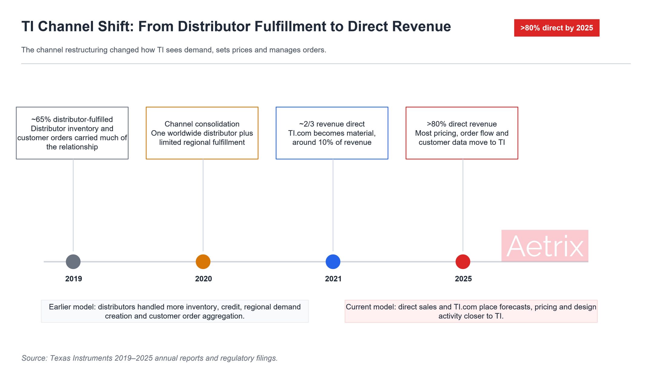Click the '2025' year label

pos(463,279)
